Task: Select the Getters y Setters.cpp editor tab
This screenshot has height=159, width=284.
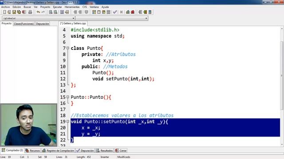Action: click(x=73, y=23)
